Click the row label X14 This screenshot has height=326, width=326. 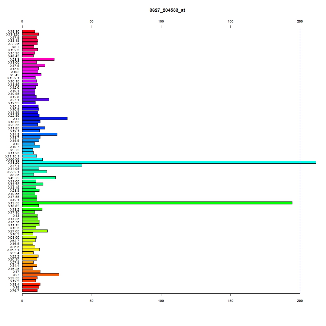point(16,119)
